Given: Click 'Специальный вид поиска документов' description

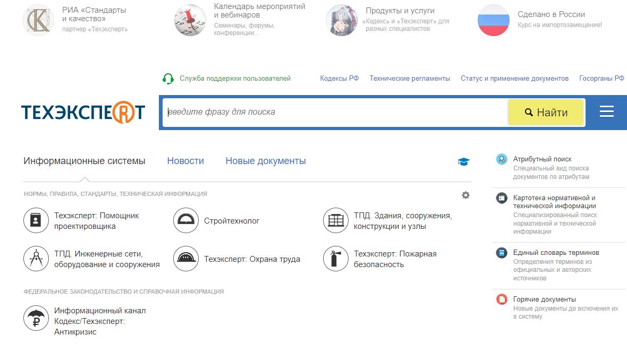Looking at the screenshot, I should tap(551, 173).
